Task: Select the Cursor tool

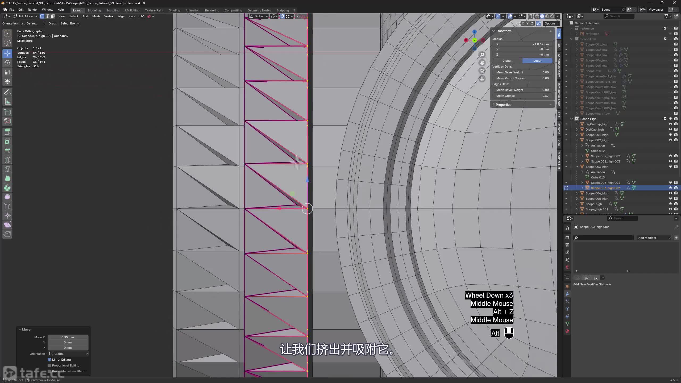Action: [7, 43]
